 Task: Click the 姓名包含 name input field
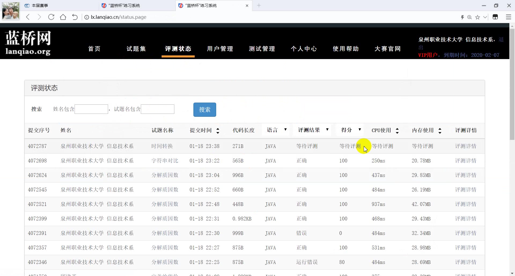click(x=91, y=109)
